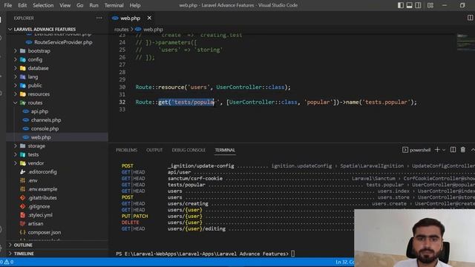
Task: Click the Route::resource line of code
Action: pyautogui.click(x=213, y=88)
